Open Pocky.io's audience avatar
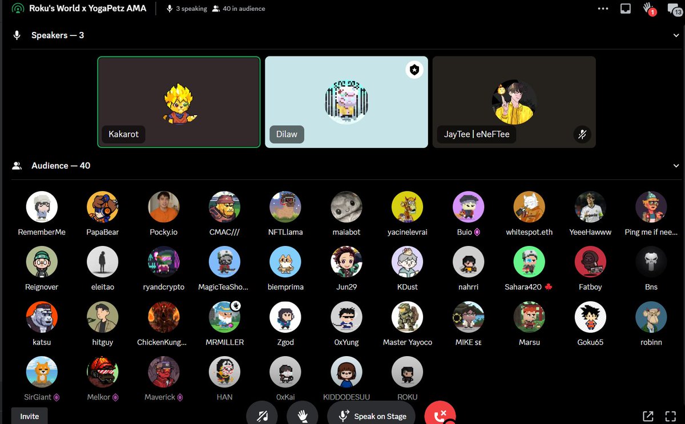The image size is (685, 424). pyautogui.click(x=164, y=207)
